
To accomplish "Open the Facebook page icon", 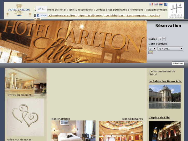I will point(166,4).
